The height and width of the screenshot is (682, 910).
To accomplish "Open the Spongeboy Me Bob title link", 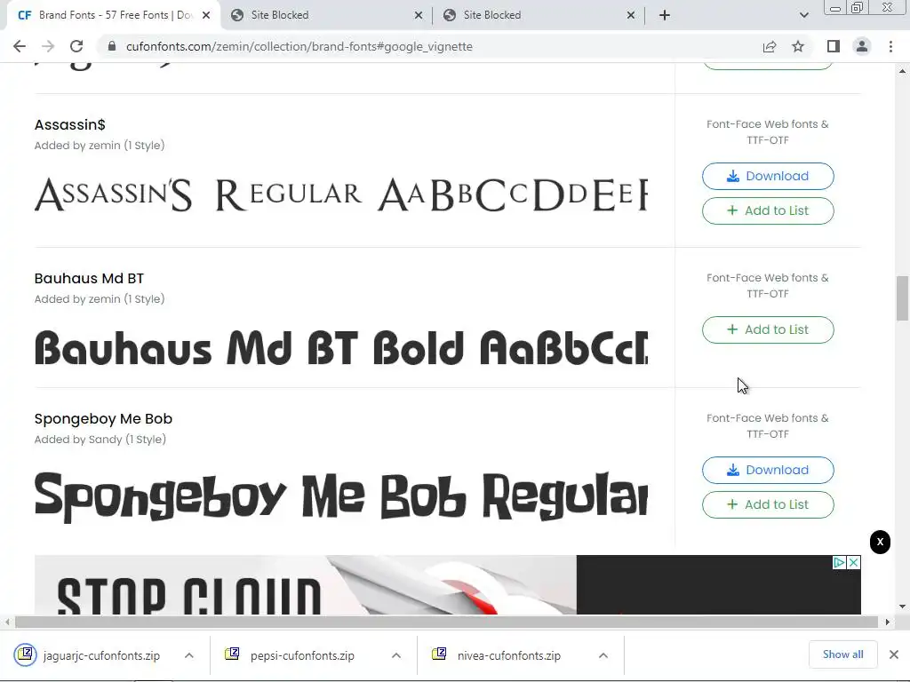I will click(x=103, y=419).
